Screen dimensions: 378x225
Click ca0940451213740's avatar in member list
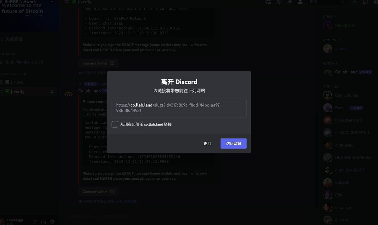(328, 132)
